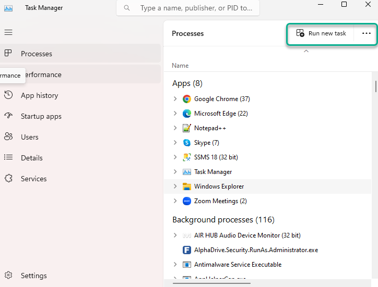Click the Background processes (116) heading
Viewport: 378px width, 287px height.
tap(223, 220)
